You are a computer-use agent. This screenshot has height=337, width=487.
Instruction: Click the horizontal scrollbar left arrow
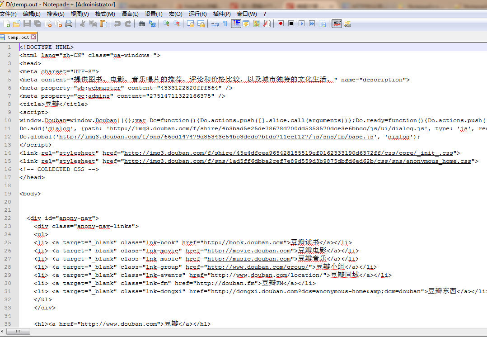[x=3, y=332]
